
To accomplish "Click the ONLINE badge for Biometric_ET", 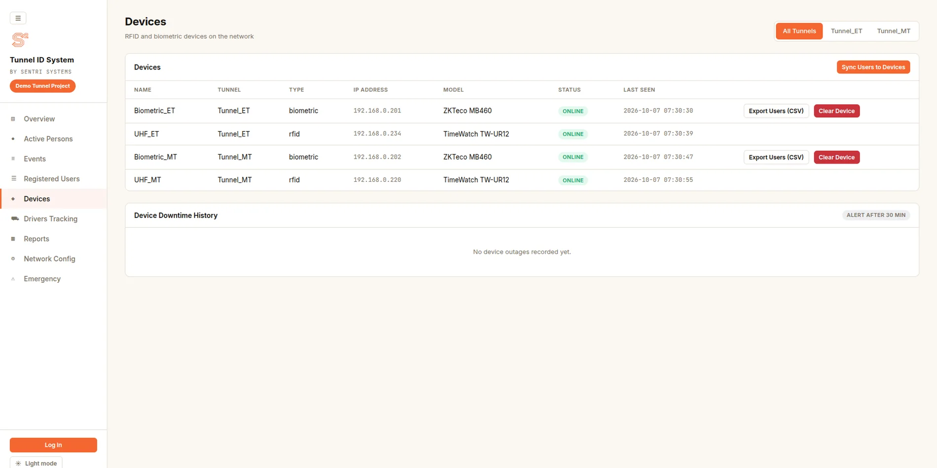I will tap(573, 111).
